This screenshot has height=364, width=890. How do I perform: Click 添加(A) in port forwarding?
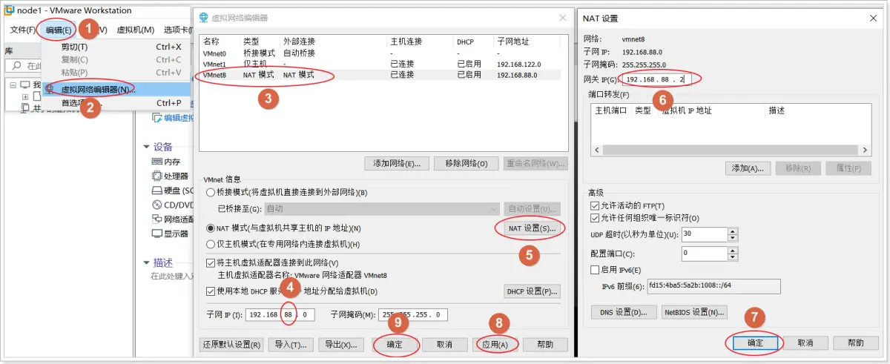(748, 168)
